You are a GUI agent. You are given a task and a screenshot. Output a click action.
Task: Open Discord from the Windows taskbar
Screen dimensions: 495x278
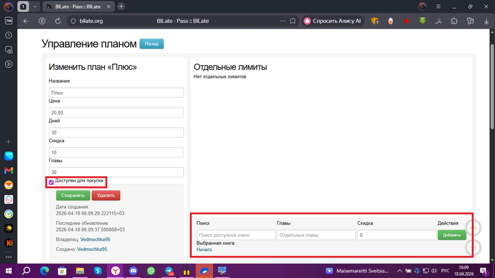click(x=133, y=271)
